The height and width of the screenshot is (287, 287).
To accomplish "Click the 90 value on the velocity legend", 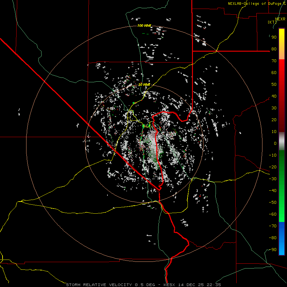I will (x=274, y=37).
